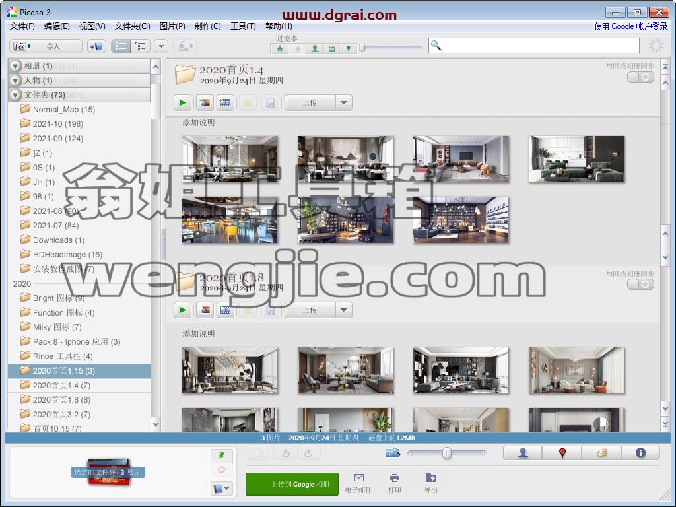Create photo collage for 2020首页1.8
The height and width of the screenshot is (507, 676).
(x=205, y=310)
